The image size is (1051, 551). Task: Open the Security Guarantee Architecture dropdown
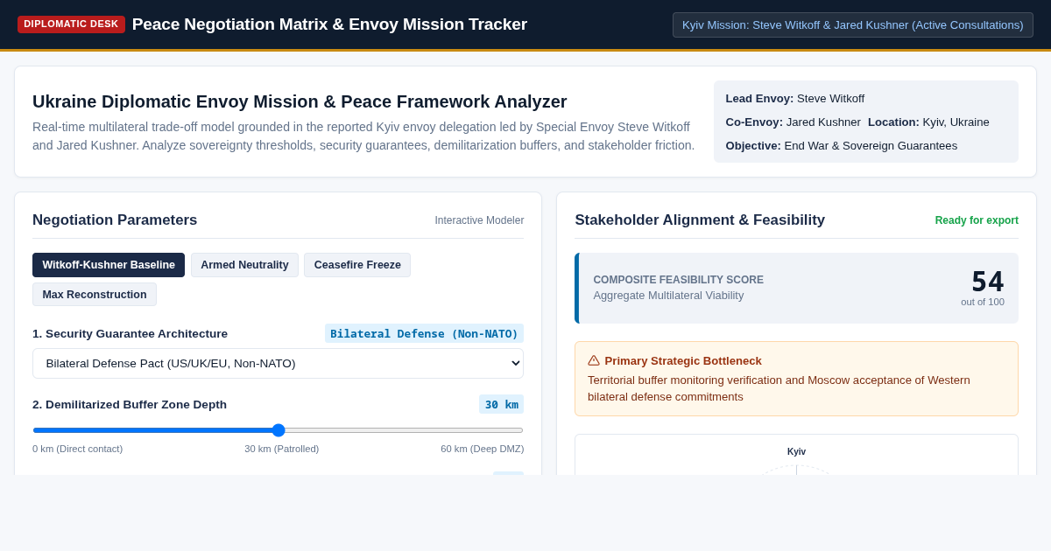click(278, 363)
